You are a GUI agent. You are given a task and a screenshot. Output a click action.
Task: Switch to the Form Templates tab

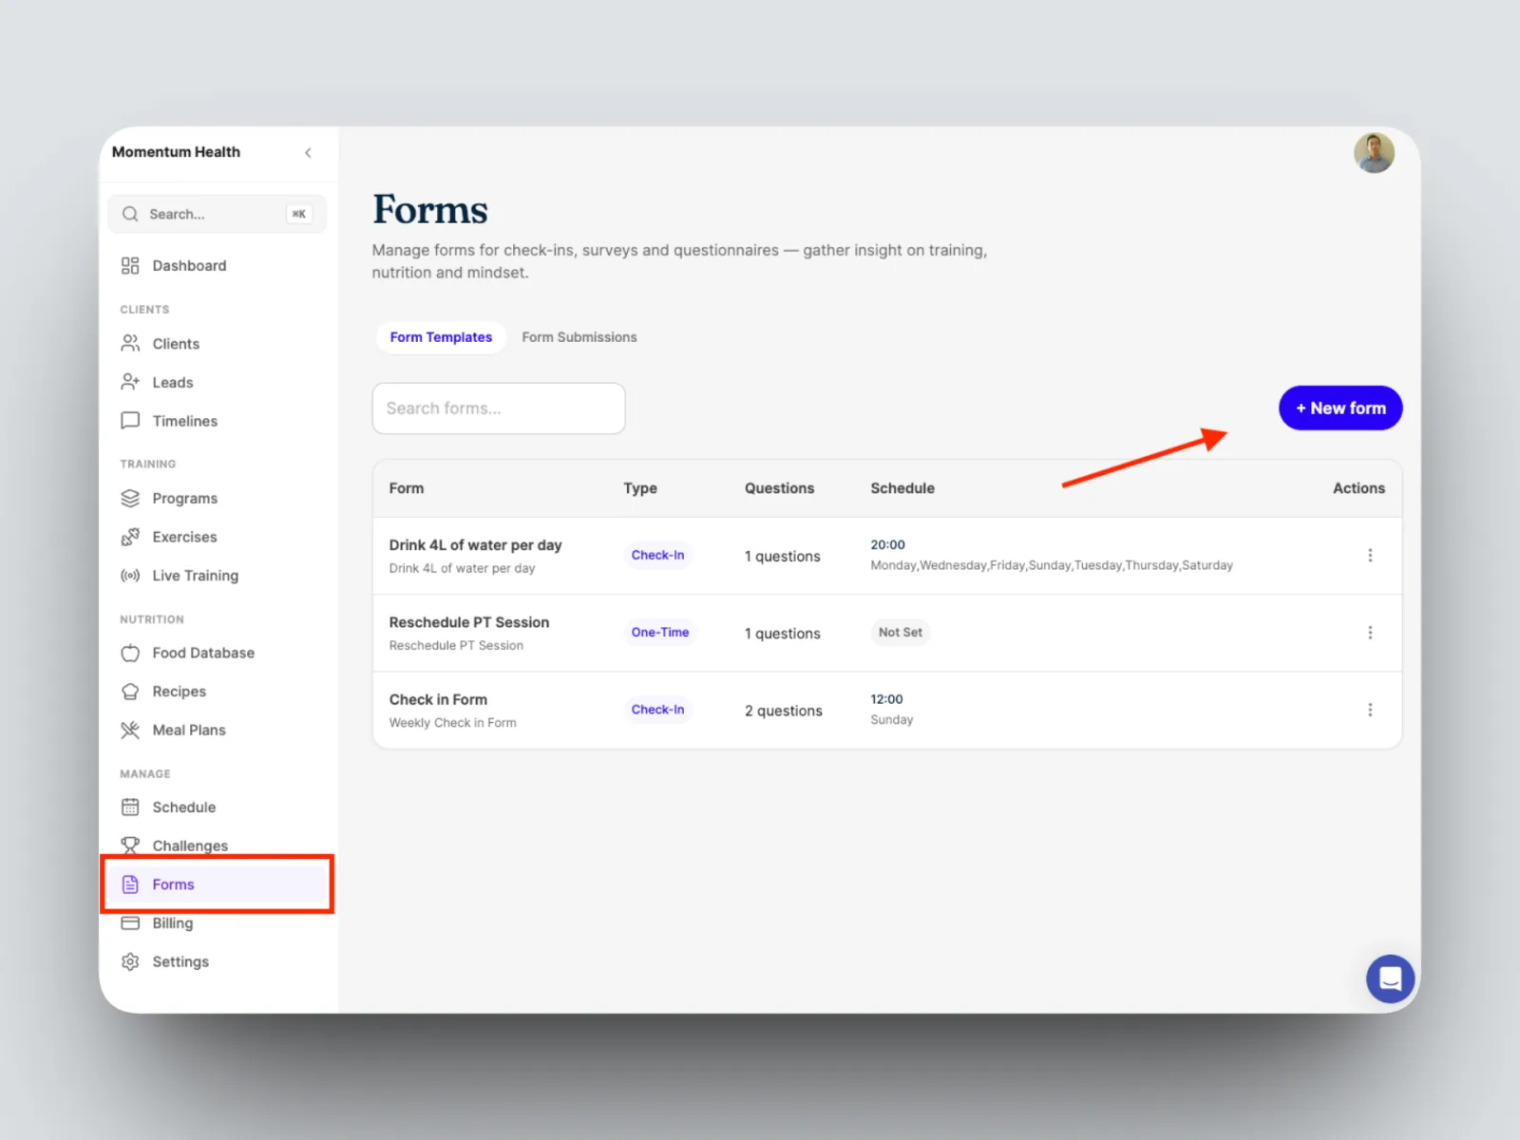441,337
